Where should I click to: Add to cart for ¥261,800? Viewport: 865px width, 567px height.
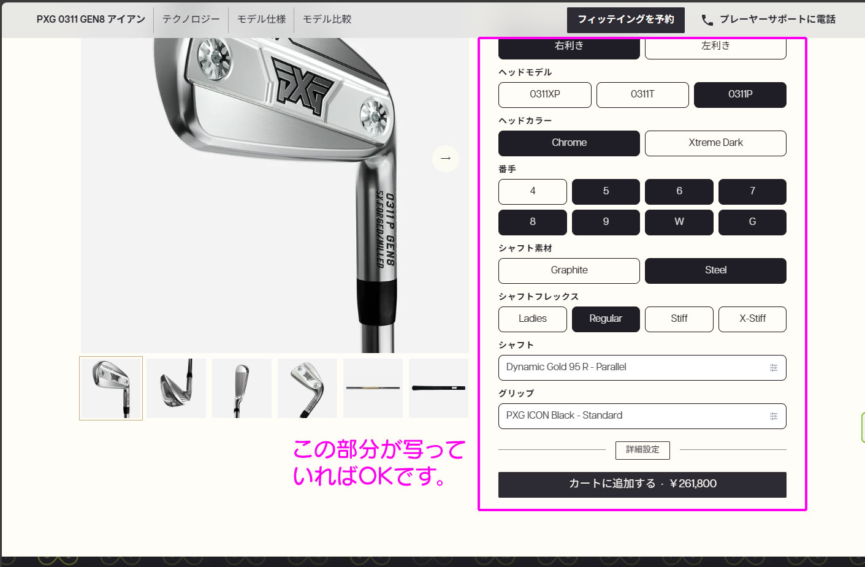(x=642, y=484)
